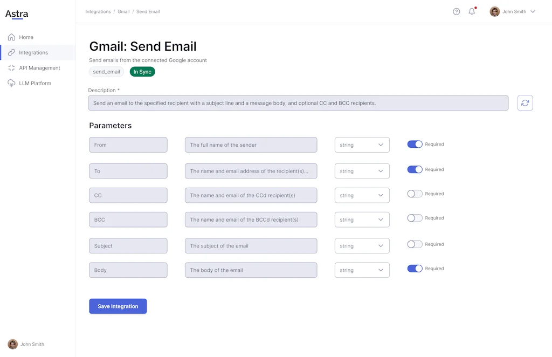The height and width of the screenshot is (357, 552).
Task: Expand the string dropdown for the From row
Action: tap(362, 145)
